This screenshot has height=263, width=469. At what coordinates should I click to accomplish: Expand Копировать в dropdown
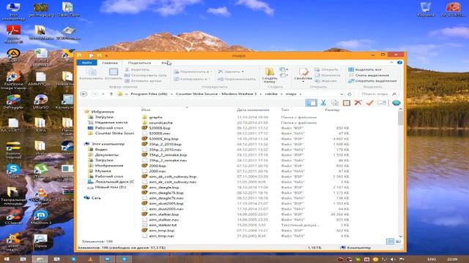tap(209, 79)
